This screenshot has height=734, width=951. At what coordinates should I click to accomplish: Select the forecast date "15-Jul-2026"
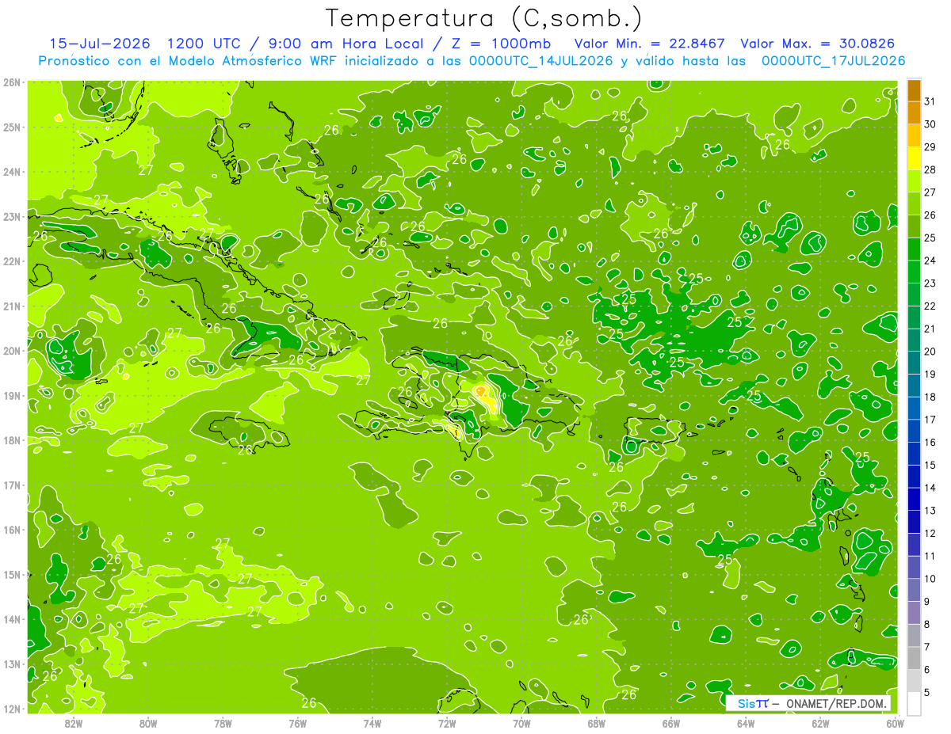coord(100,43)
